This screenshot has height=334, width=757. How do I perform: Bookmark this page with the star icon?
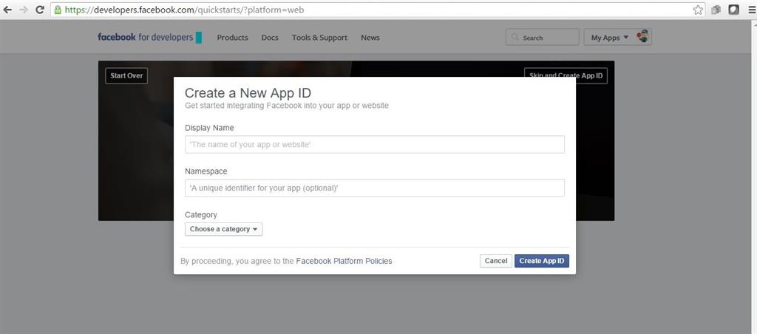698,10
